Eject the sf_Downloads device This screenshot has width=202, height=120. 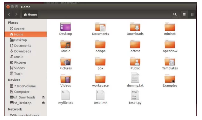[x=43, y=97]
